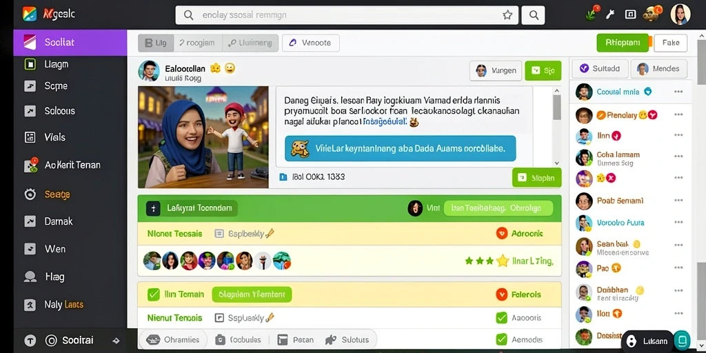Viewport: 706px width, 353px height.
Task: Switch to the Venoote tab
Action: 311,43
